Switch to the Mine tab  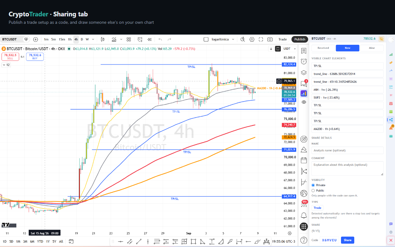click(x=372, y=48)
